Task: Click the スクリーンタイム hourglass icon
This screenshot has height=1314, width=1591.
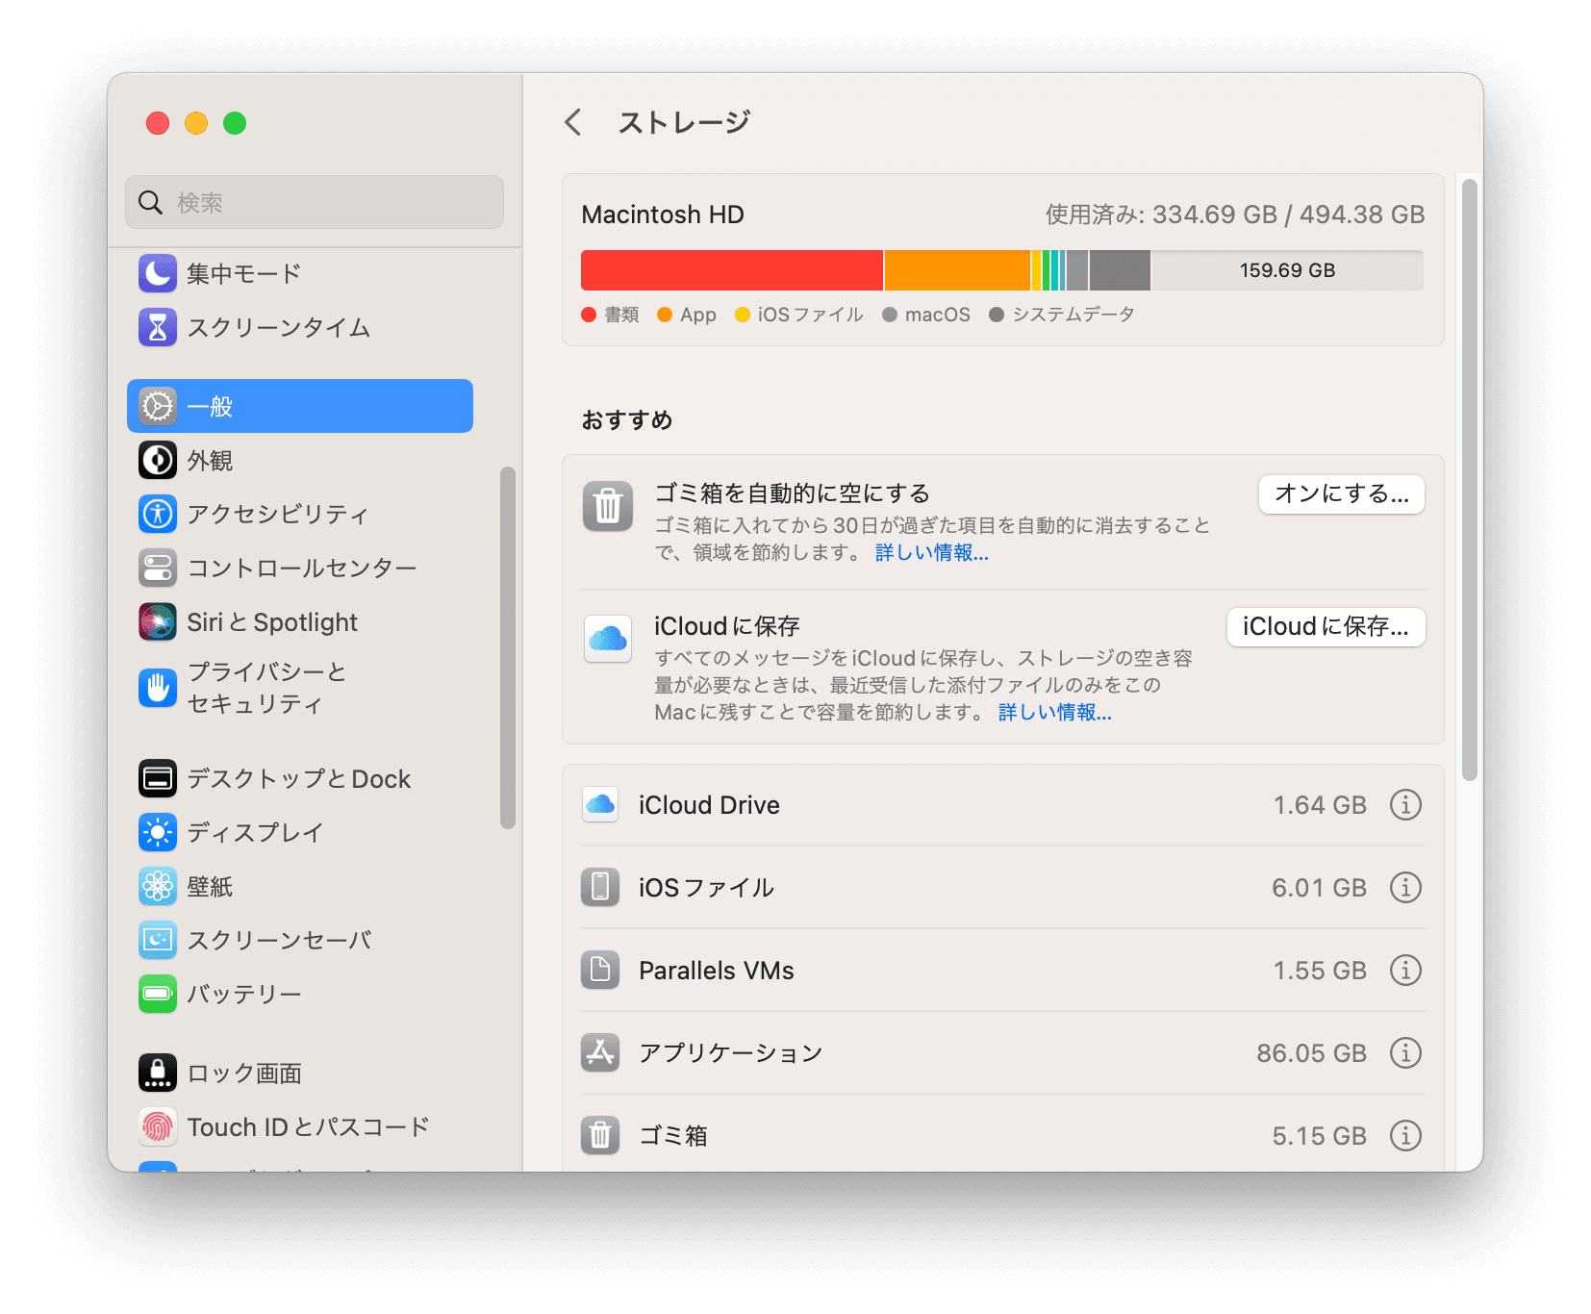Action: tap(158, 327)
